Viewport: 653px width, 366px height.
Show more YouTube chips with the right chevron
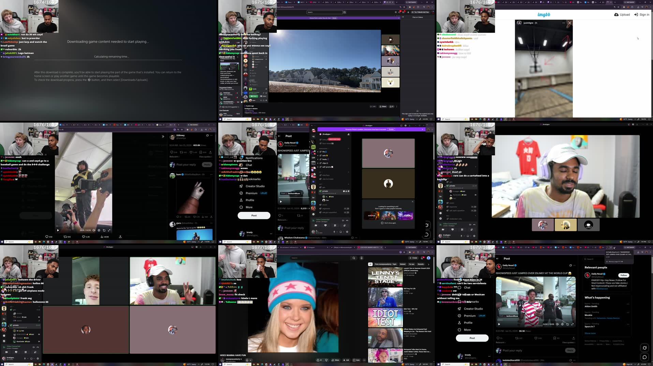(429, 264)
